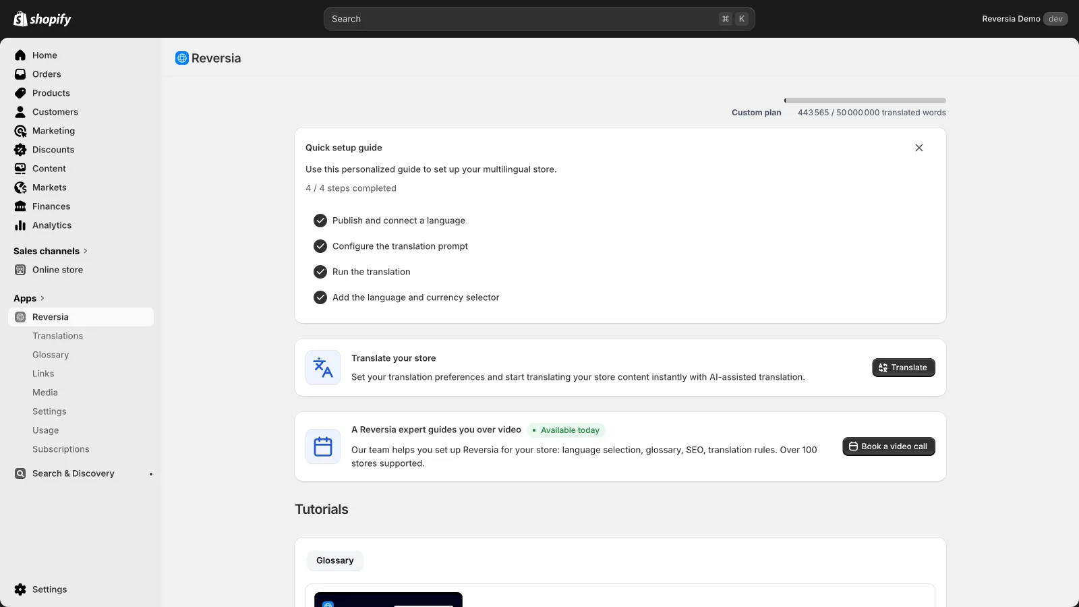Open Reversia Settings submenu item
Image resolution: width=1079 pixels, height=607 pixels.
pyautogui.click(x=49, y=411)
